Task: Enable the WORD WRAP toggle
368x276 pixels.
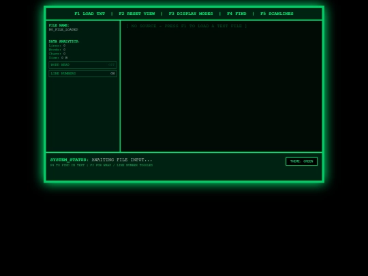Action: (83, 65)
